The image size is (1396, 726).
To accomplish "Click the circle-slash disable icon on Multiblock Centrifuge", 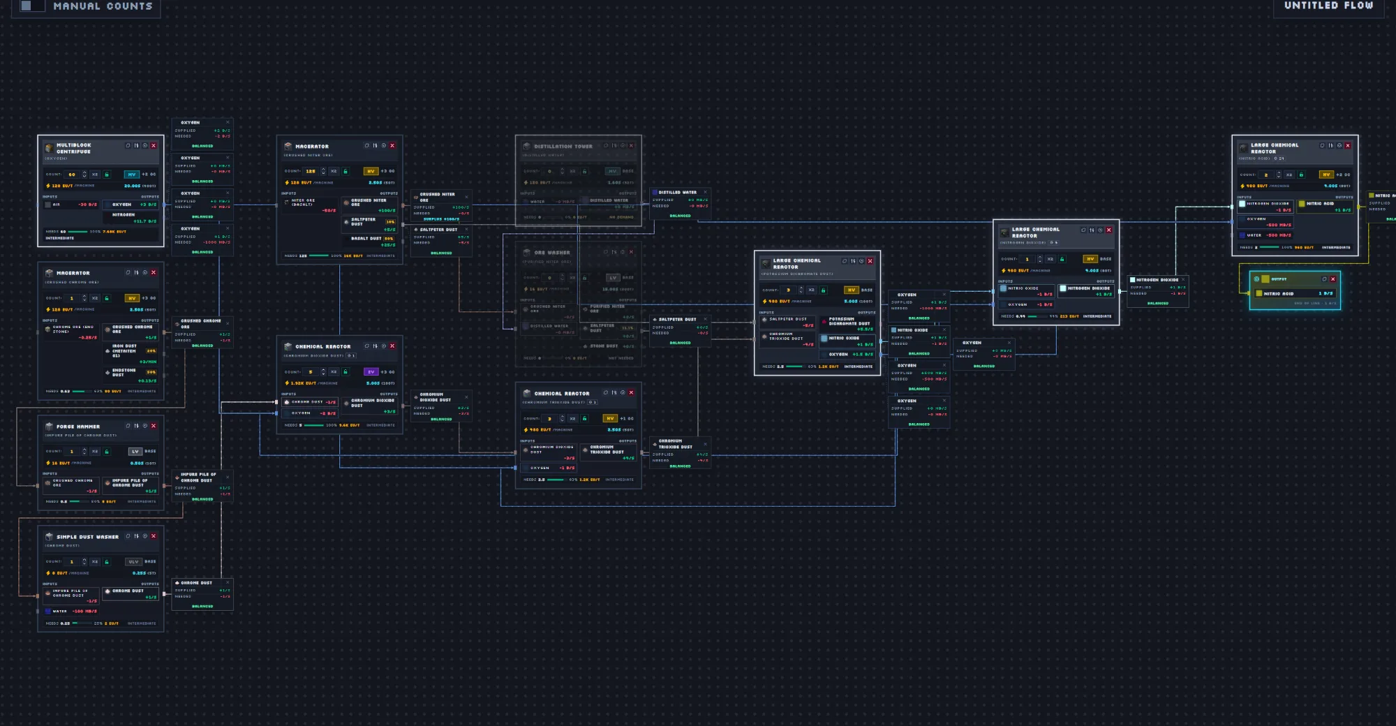I will 145,146.
